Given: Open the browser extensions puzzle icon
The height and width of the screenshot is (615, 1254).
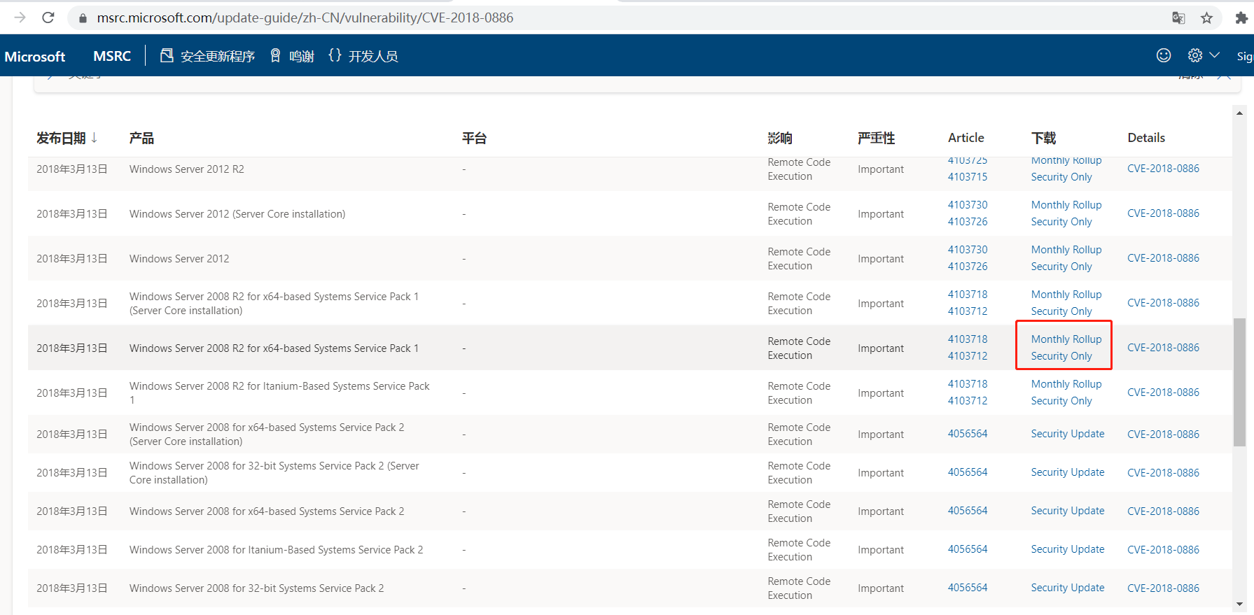Looking at the screenshot, I should (1241, 18).
